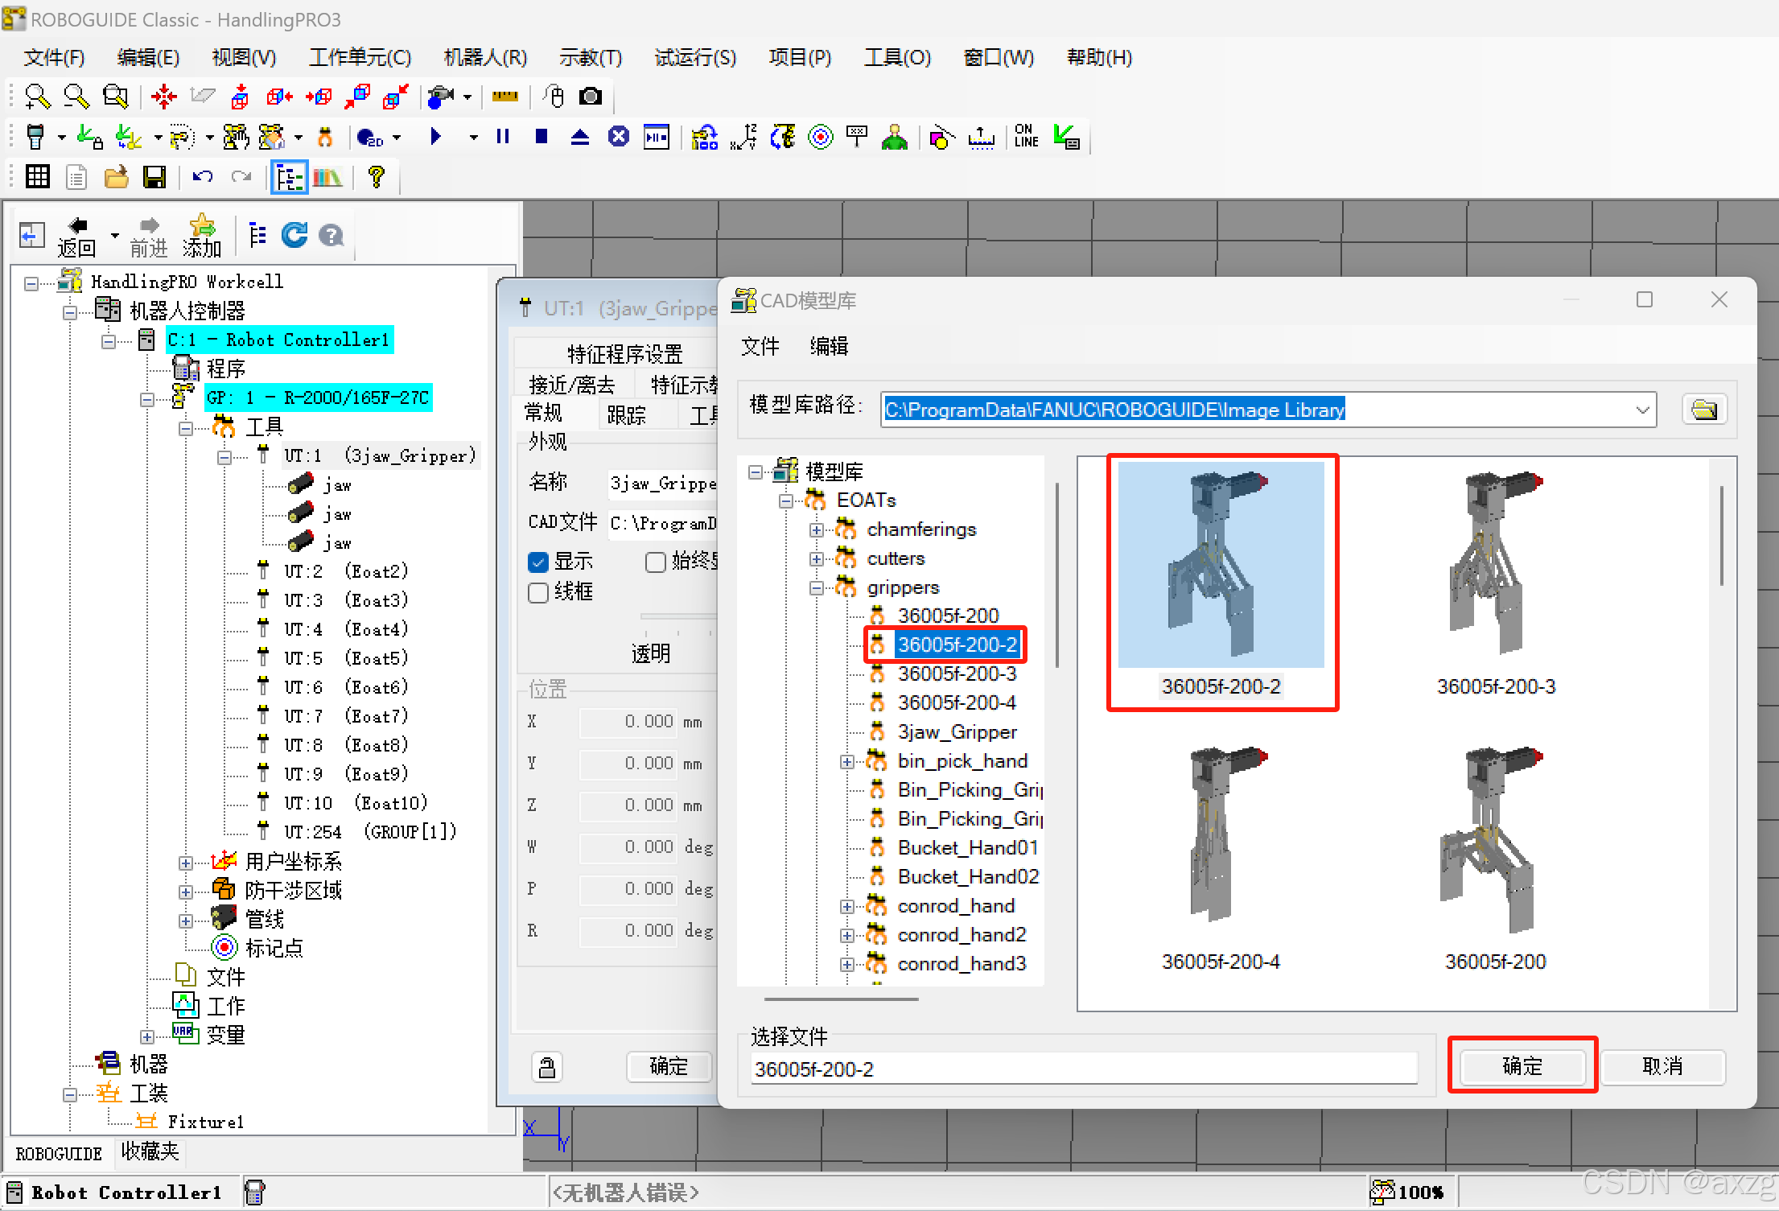Click the pause run icon
Screen dimensions: 1779x1211
coord(503,137)
